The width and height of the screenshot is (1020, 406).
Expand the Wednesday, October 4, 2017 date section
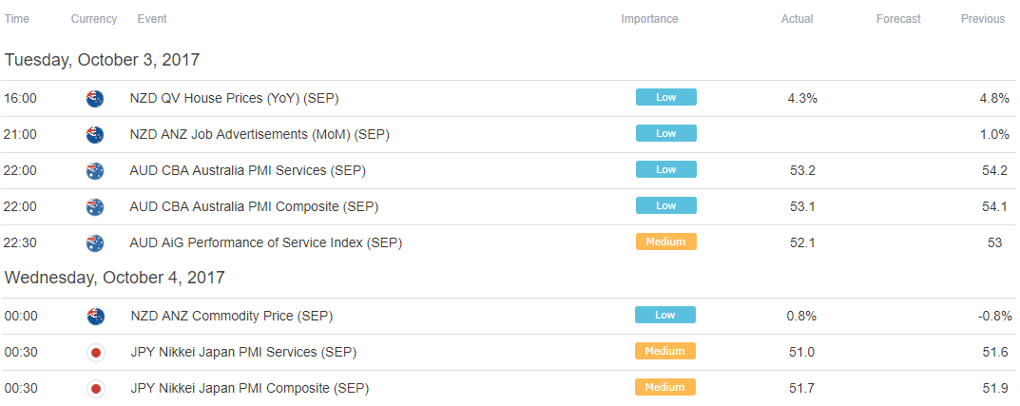pos(114,278)
